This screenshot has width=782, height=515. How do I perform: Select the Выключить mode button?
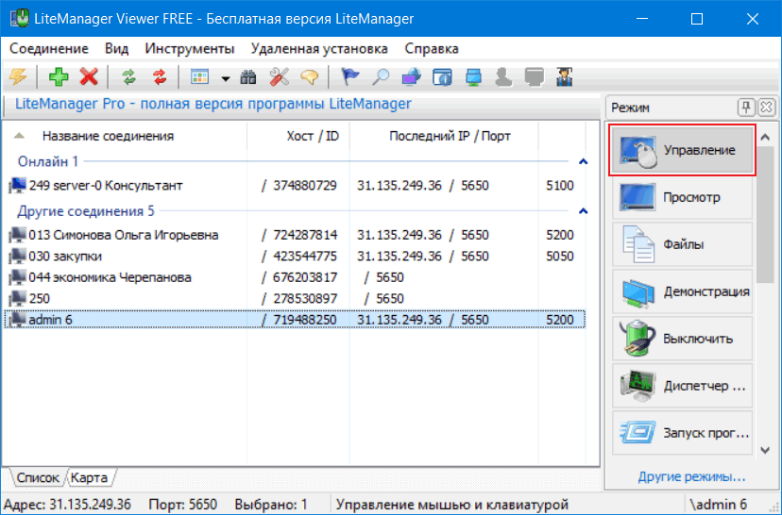tap(682, 339)
